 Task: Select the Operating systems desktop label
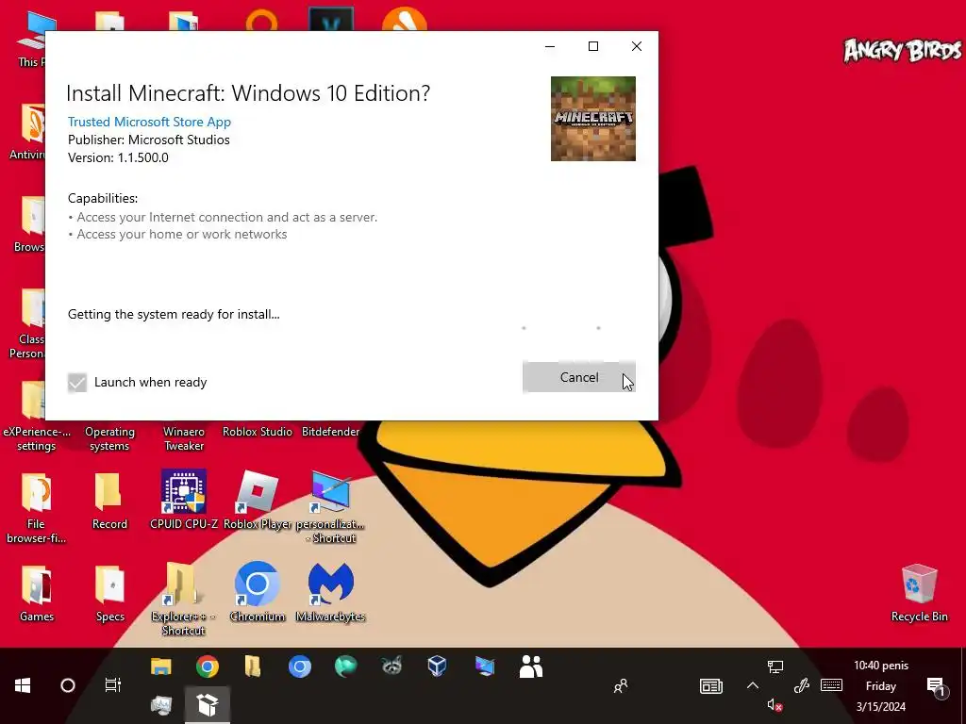pyautogui.click(x=109, y=438)
